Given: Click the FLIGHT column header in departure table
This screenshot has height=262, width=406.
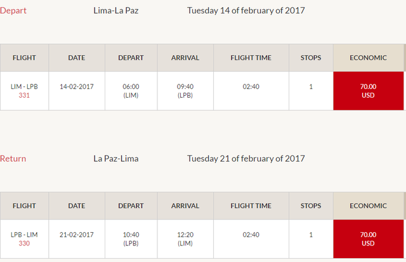Looking at the screenshot, I should pos(24,58).
